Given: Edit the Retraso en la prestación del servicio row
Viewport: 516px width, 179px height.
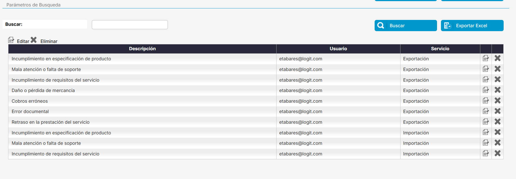Looking at the screenshot, I should coord(486,122).
